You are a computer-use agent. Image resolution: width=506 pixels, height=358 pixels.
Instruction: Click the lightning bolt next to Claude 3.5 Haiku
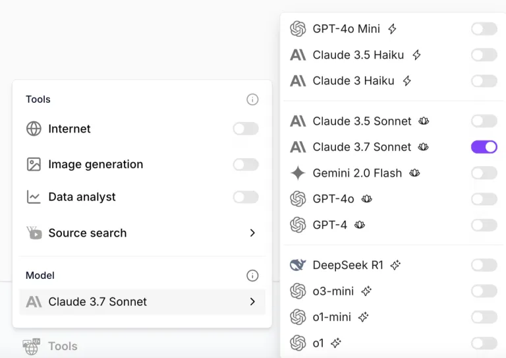416,55
